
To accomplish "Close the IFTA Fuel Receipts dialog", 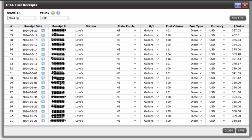I will [245, 5].
